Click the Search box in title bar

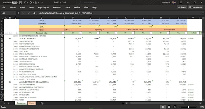[x=104, y=2]
